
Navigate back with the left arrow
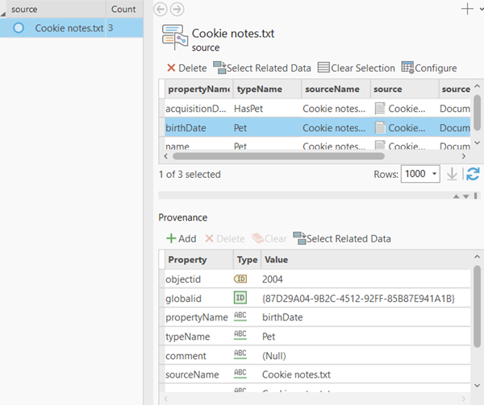(x=160, y=9)
